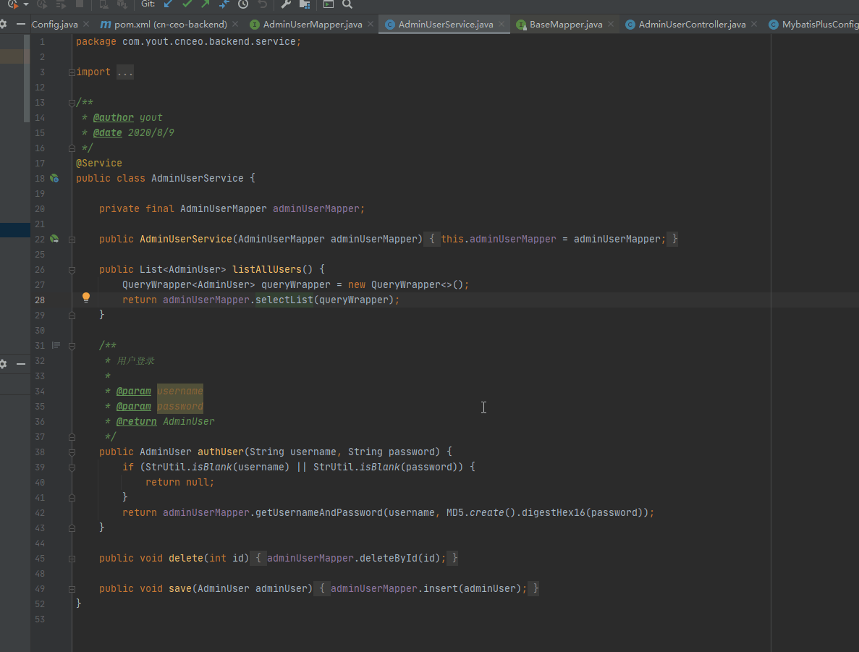Open settings via the wrench icon

(285, 4)
